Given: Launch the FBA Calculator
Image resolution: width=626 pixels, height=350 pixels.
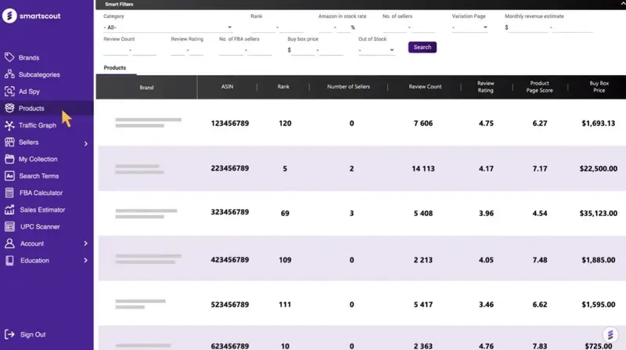Looking at the screenshot, I should coord(41,193).
